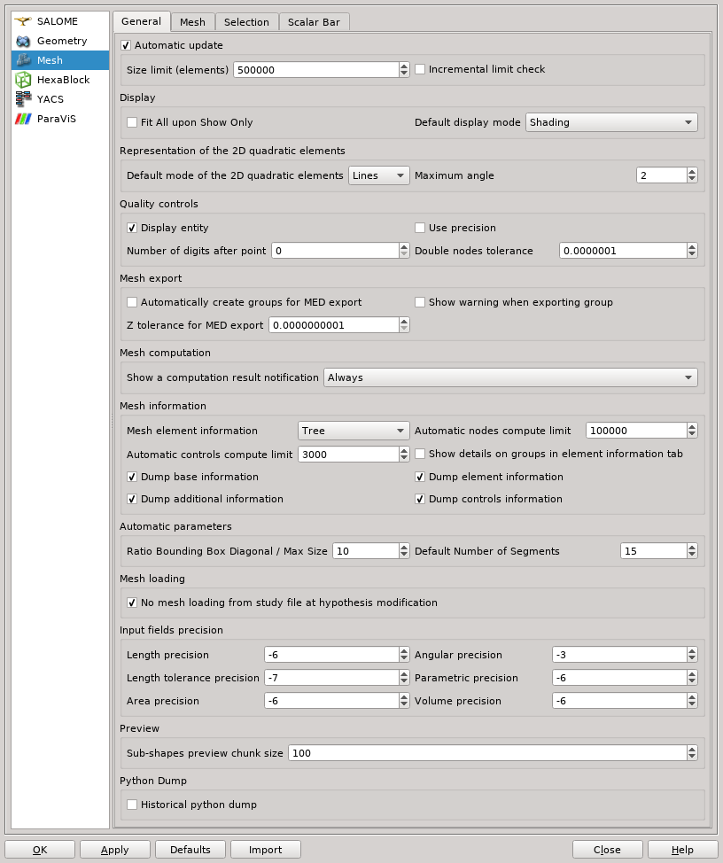The image size is (723, 863).
Task: Click Automatic nodes compute limit stepper
Action: coord(692,431)
